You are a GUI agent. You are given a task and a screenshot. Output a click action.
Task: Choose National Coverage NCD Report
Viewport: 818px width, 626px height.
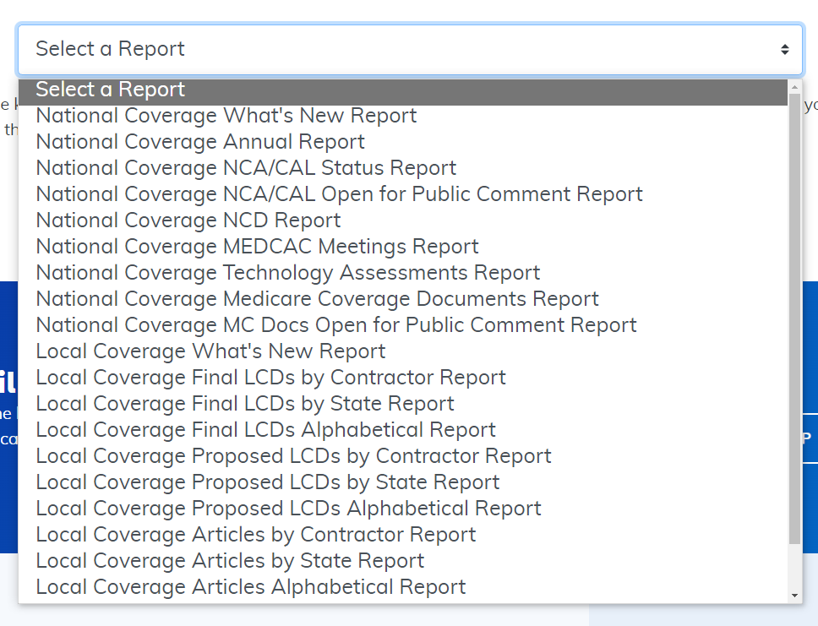[x=188, y=220]
